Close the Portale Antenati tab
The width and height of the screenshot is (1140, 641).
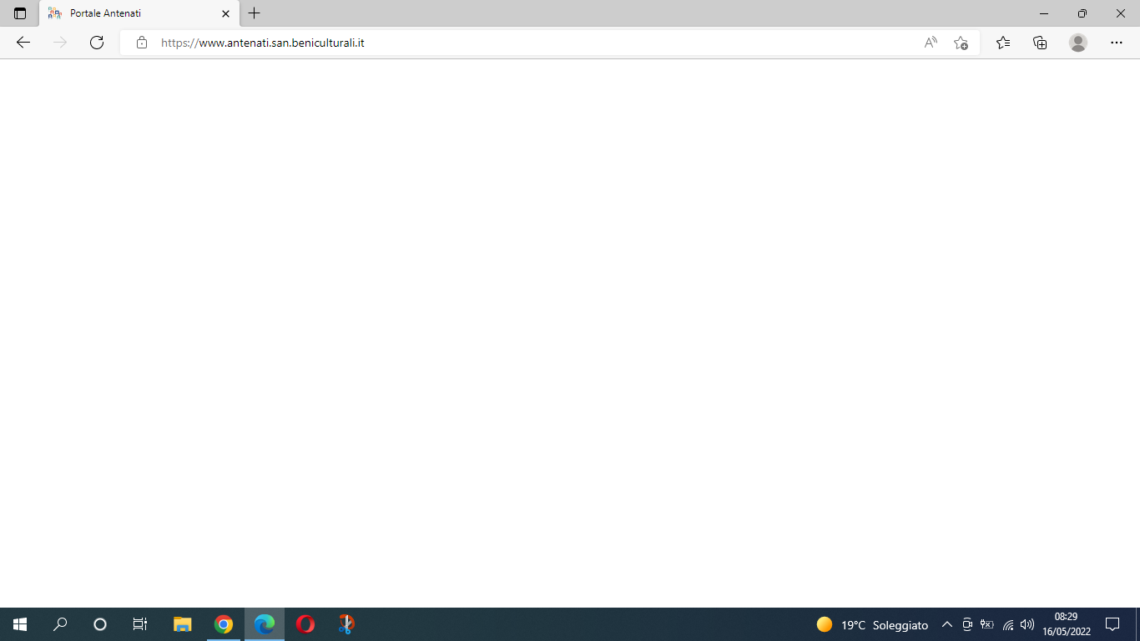click(x=225, y=13)
